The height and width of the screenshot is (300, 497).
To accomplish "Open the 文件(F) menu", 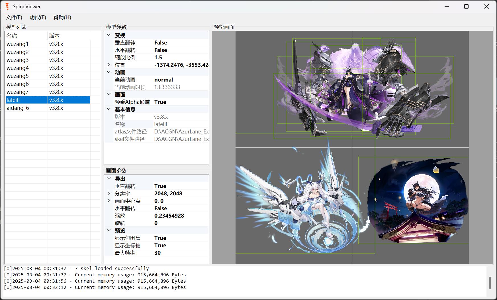I will 14,17.
